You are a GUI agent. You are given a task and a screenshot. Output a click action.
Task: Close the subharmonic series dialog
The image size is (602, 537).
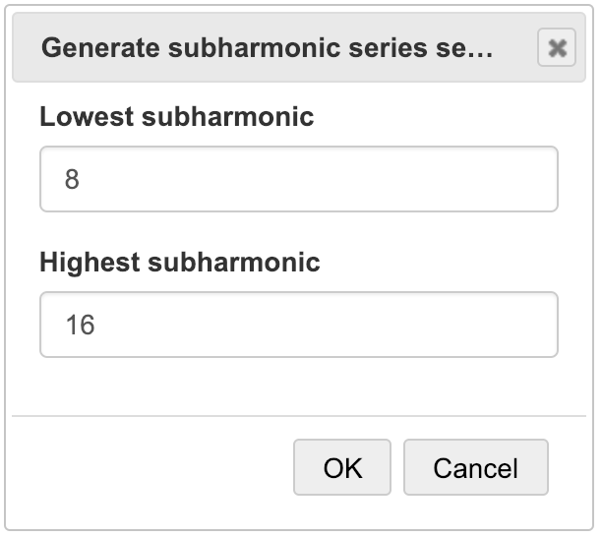point(557,48)
